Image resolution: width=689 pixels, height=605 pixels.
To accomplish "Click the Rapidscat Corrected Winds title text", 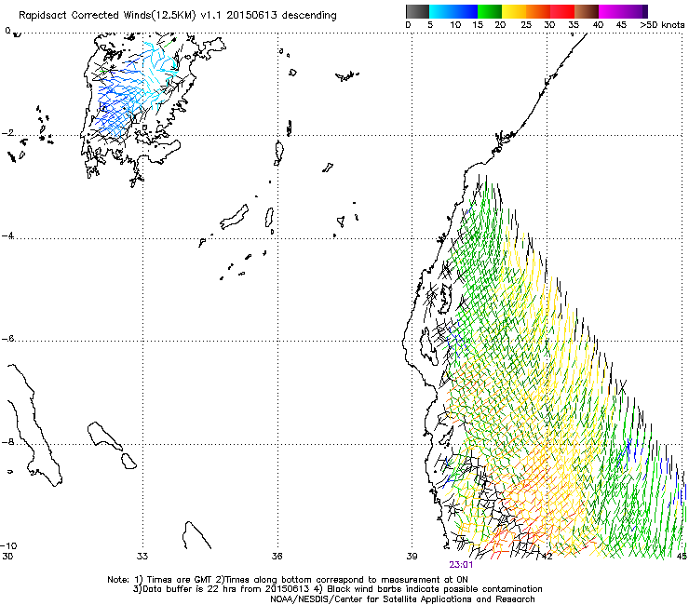I will click(x=178, y=16).
